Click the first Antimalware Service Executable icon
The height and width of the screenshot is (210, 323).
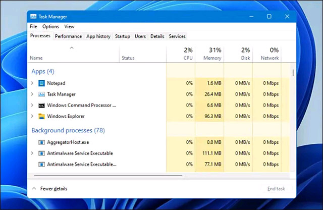click(42, 153)
